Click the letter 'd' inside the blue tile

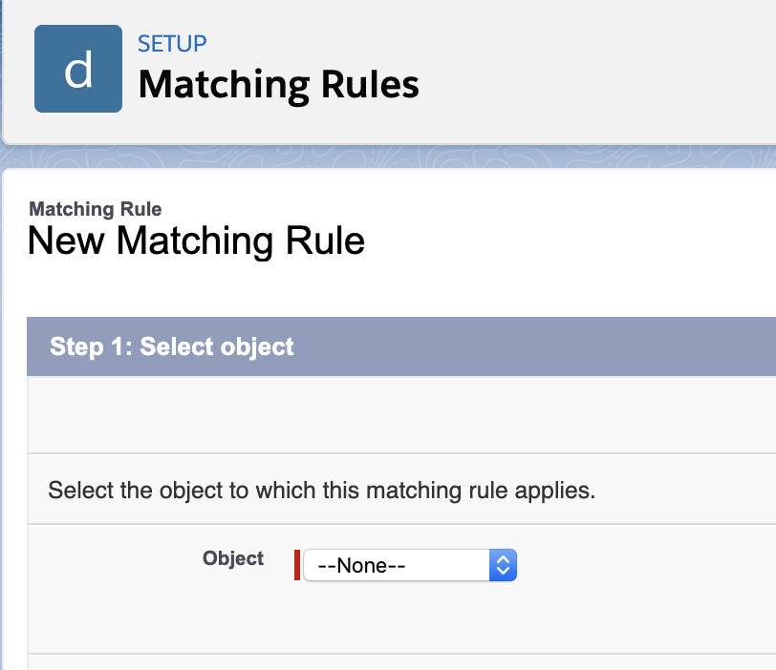coord(78,71)
